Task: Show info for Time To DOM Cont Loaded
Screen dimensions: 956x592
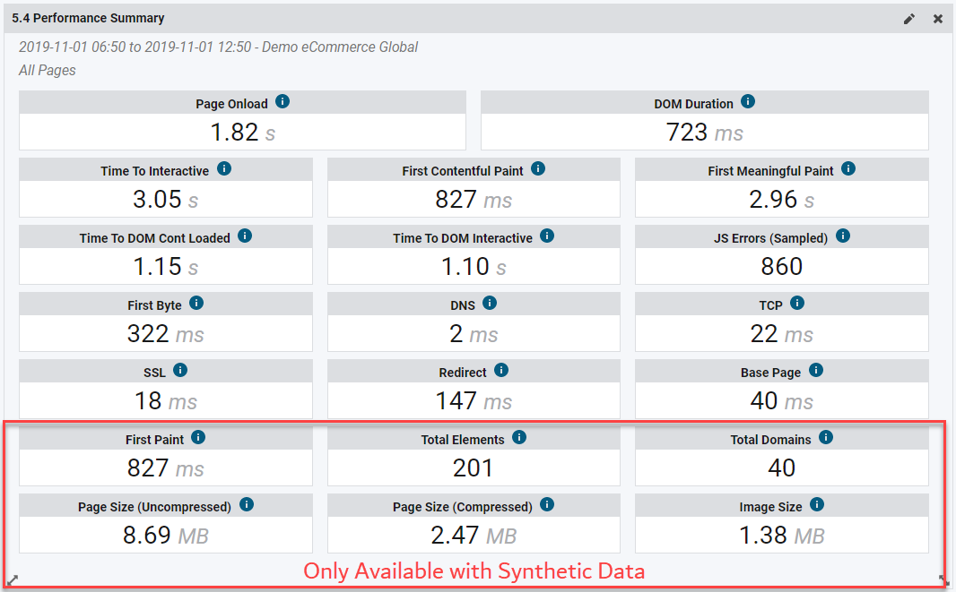Action: pyautogui.click(x=245, y=236)
